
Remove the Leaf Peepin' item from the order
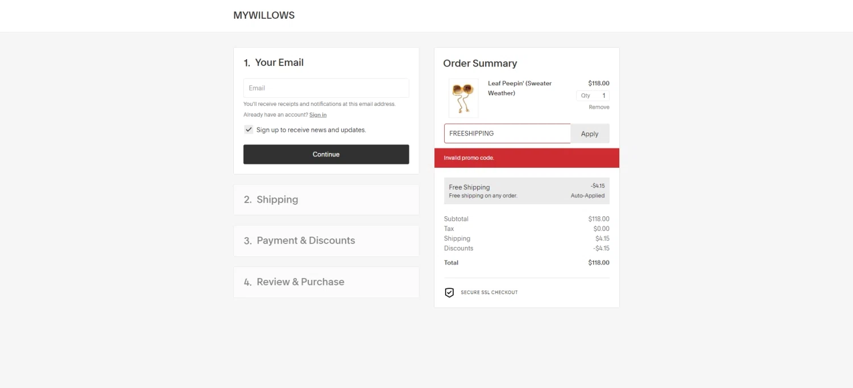click(599, 107)
